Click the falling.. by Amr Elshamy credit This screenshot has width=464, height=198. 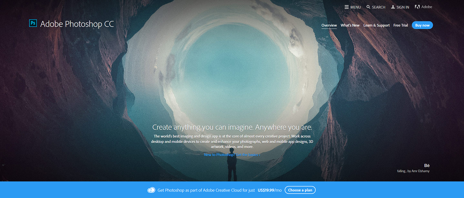413,171
